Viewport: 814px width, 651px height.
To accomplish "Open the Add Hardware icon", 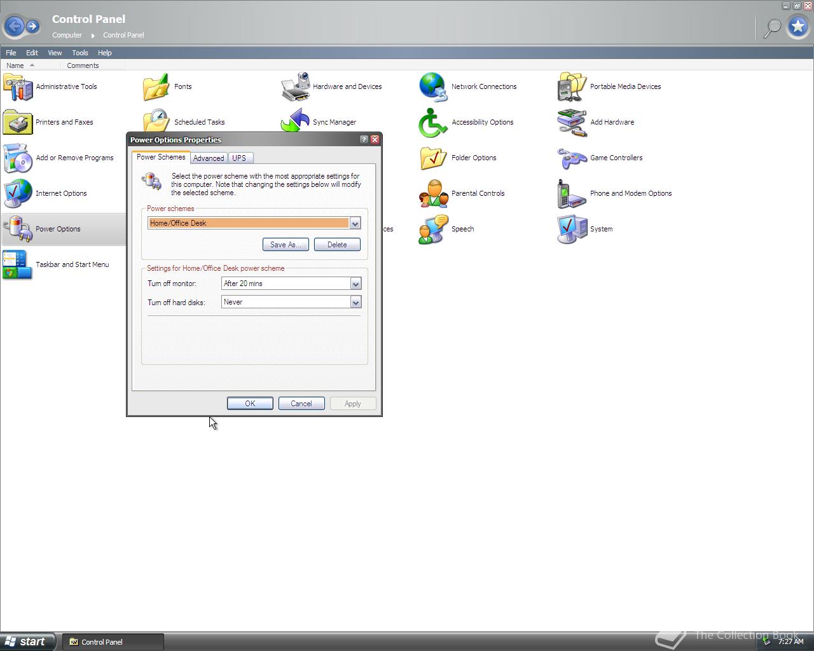I will coord(572,123).
